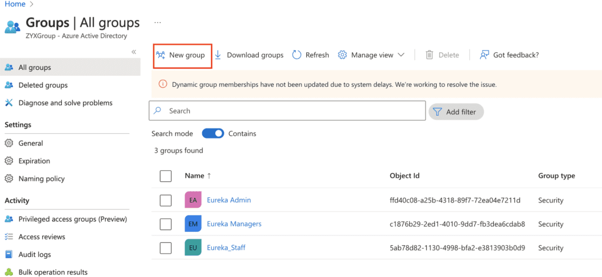Click the Refresh circular arrow icon

296,55
